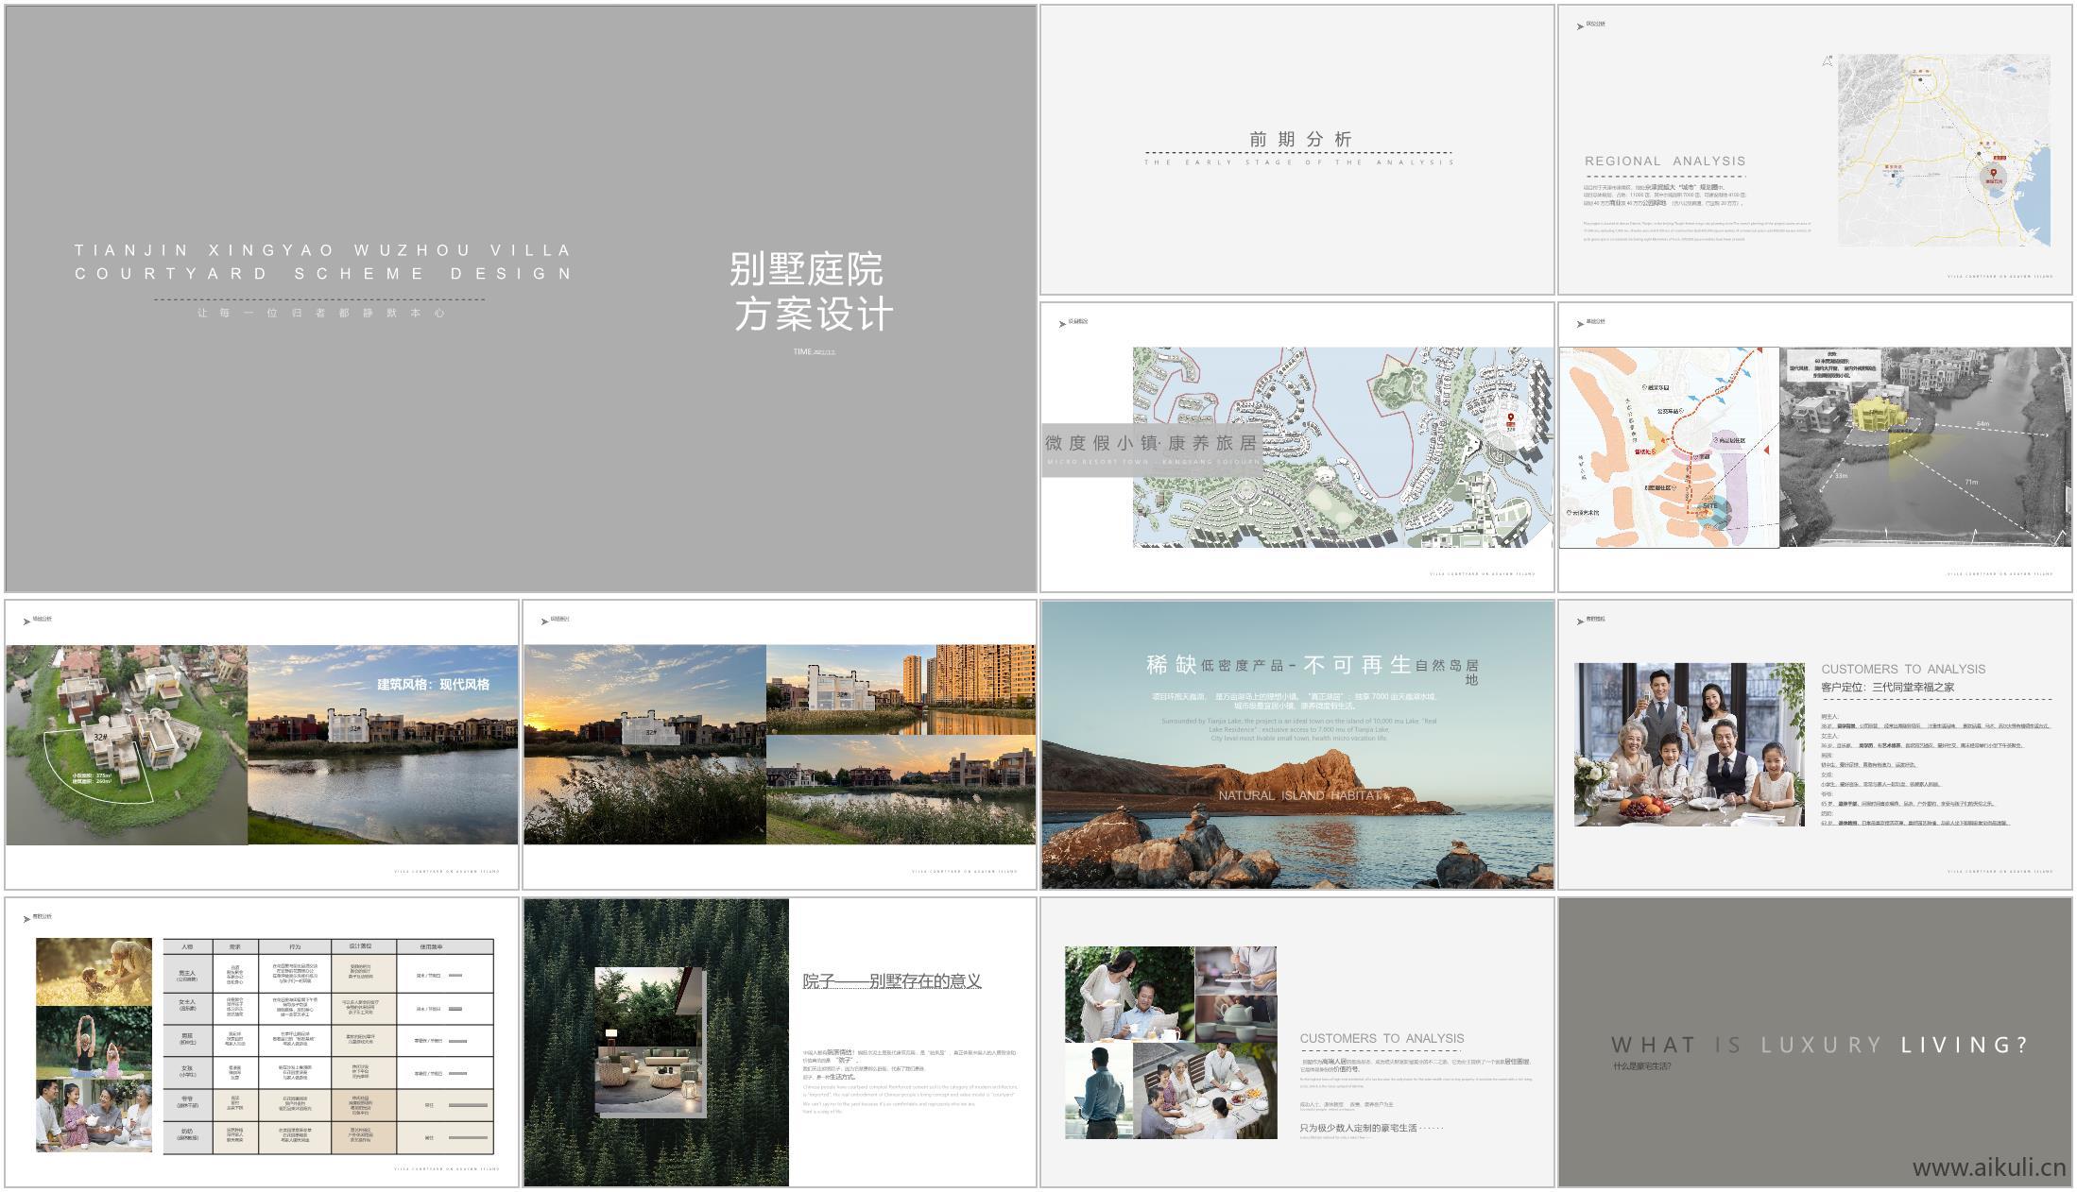Select the gray cover slide with villa title
This screenshot has width=2077, height=1192.
coord(520,298)
